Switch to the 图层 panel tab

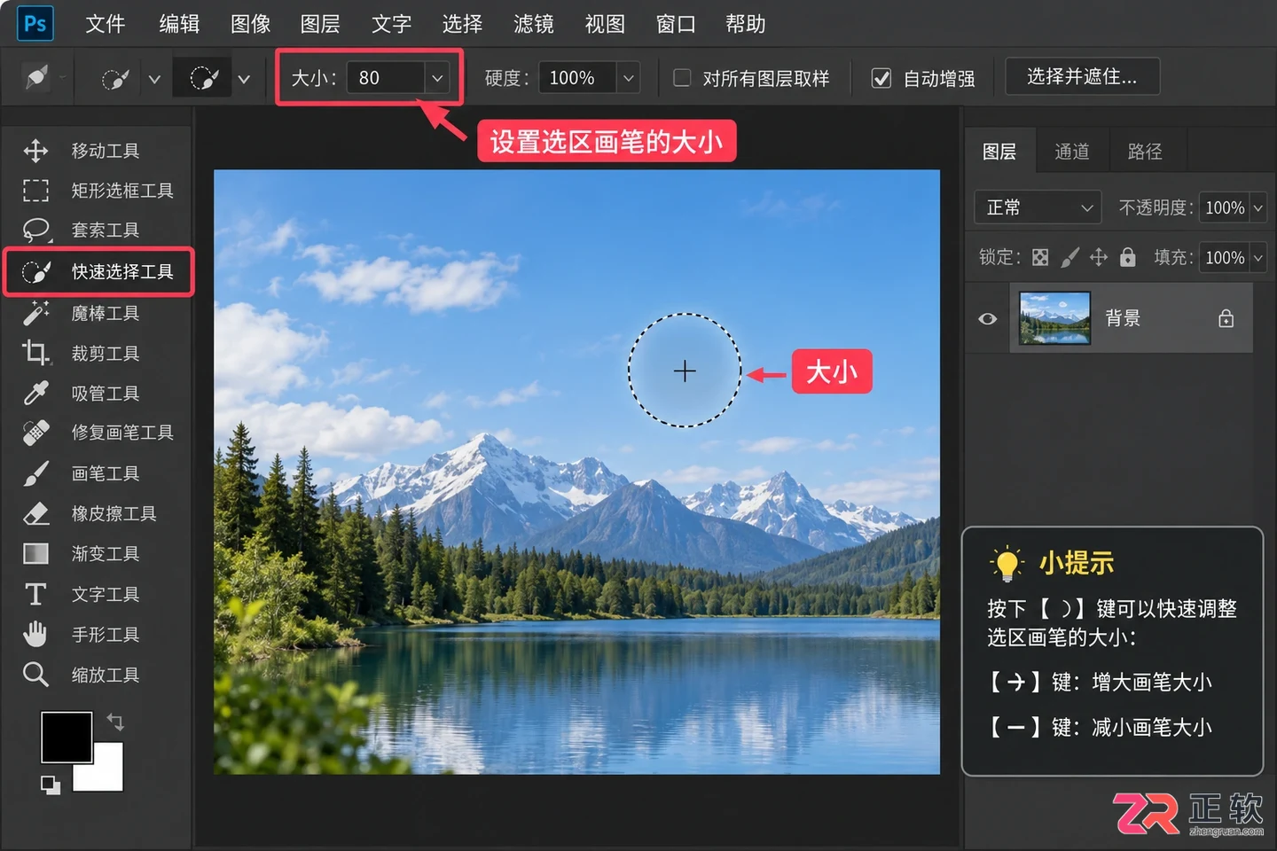tap(999, 152)
